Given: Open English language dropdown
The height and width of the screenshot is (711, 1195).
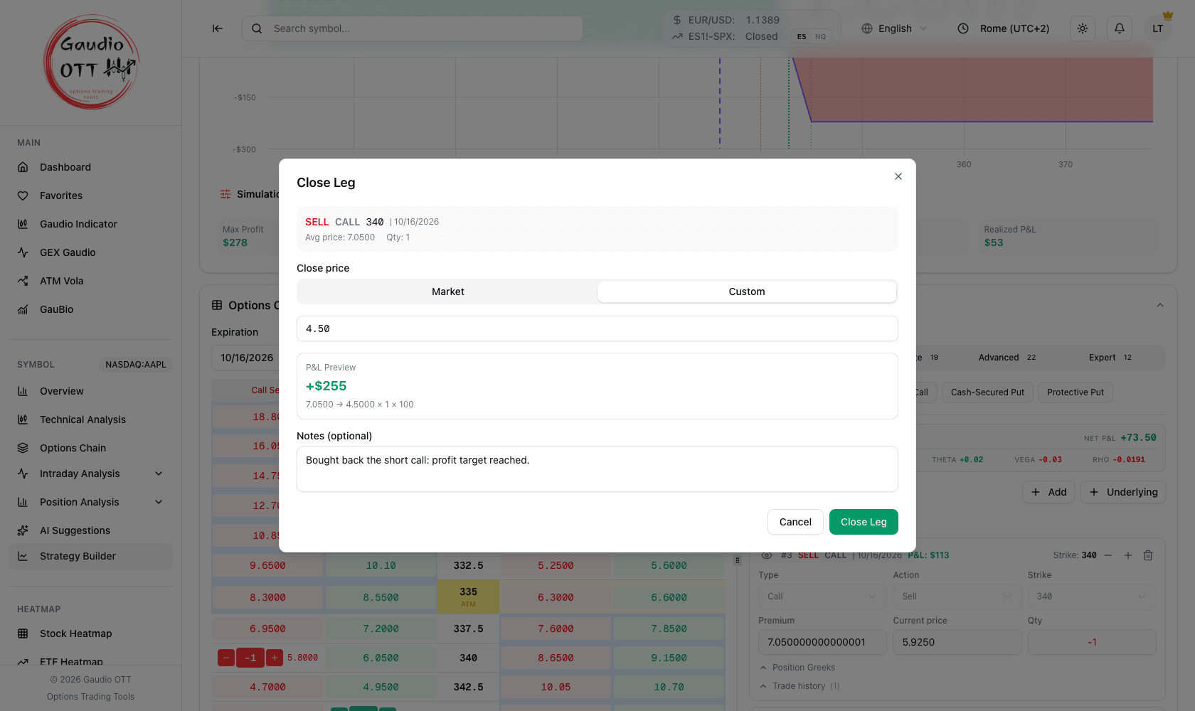Looking at the screenshot, I should [894, 28].
